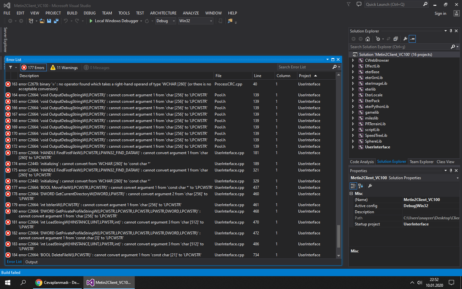Screen dimensions: 462x289
Task: Click the notifications flag icon in title bar
Action: point(349,4)
